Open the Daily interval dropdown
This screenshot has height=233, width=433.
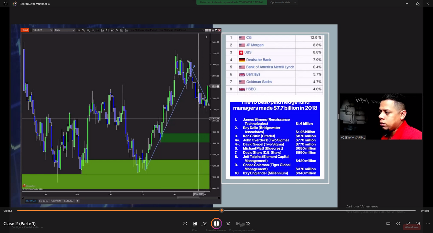[x=65, y=30]
